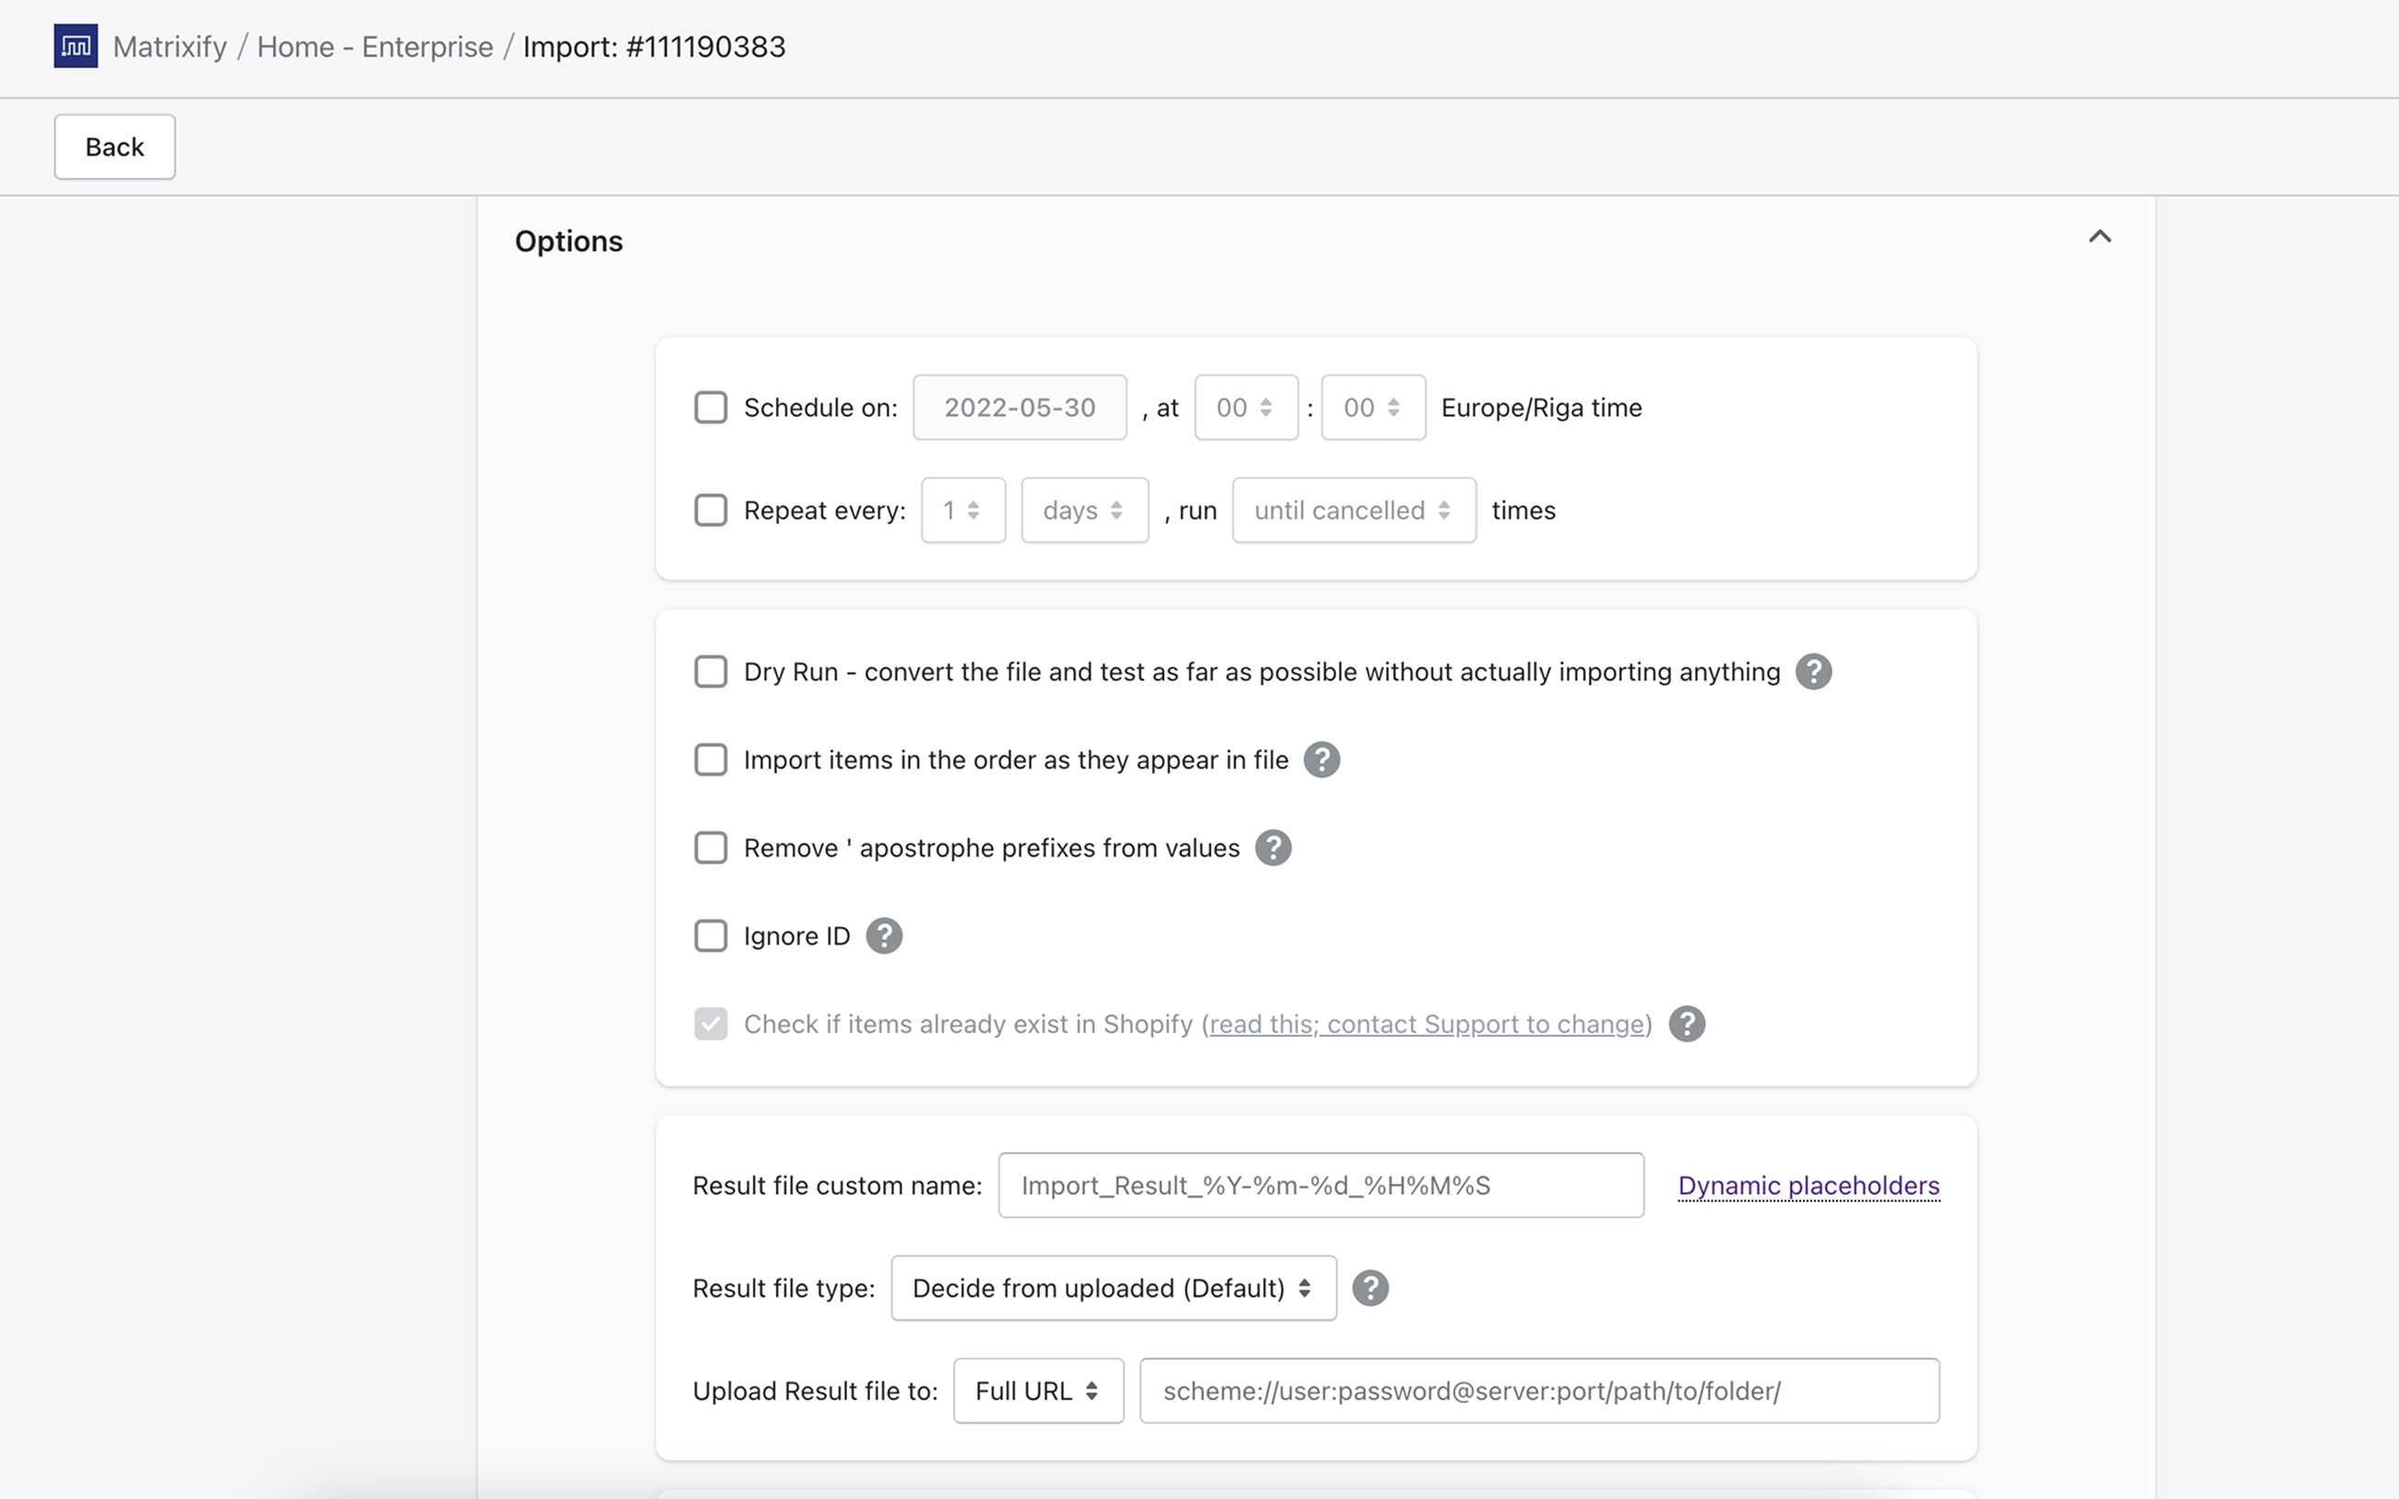Enable the Dry Run checkbox

[x=710, y=672]
